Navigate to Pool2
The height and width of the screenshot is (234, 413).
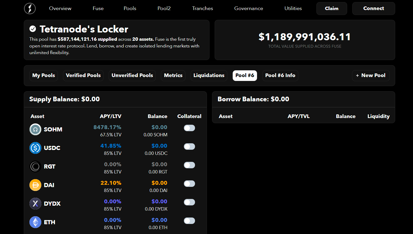(x=164, y=9)
